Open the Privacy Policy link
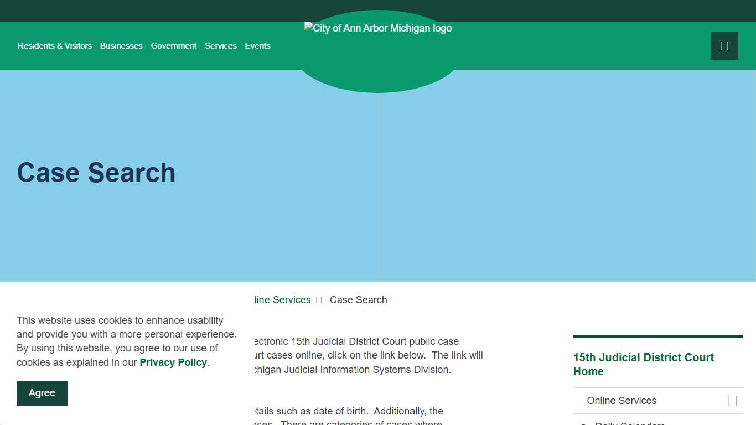The width and height of the screenshot is (756, 425). tap(173, 362)
